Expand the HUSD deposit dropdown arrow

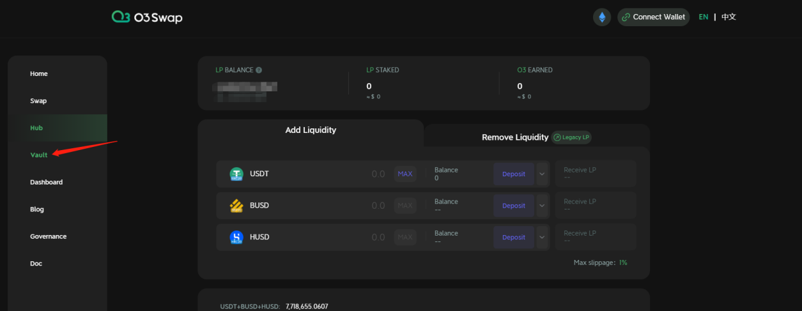[x=543, y=238]
